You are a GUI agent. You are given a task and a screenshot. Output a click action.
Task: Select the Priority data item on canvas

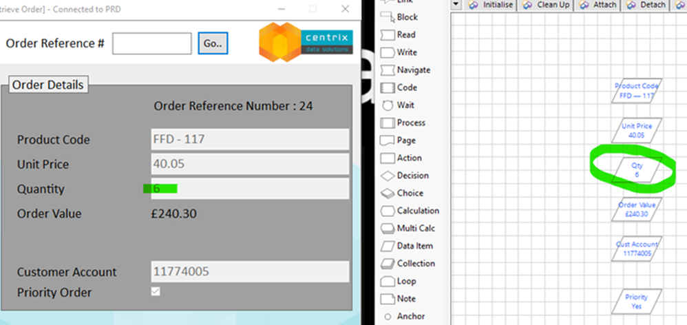click(x=637, y=302)
